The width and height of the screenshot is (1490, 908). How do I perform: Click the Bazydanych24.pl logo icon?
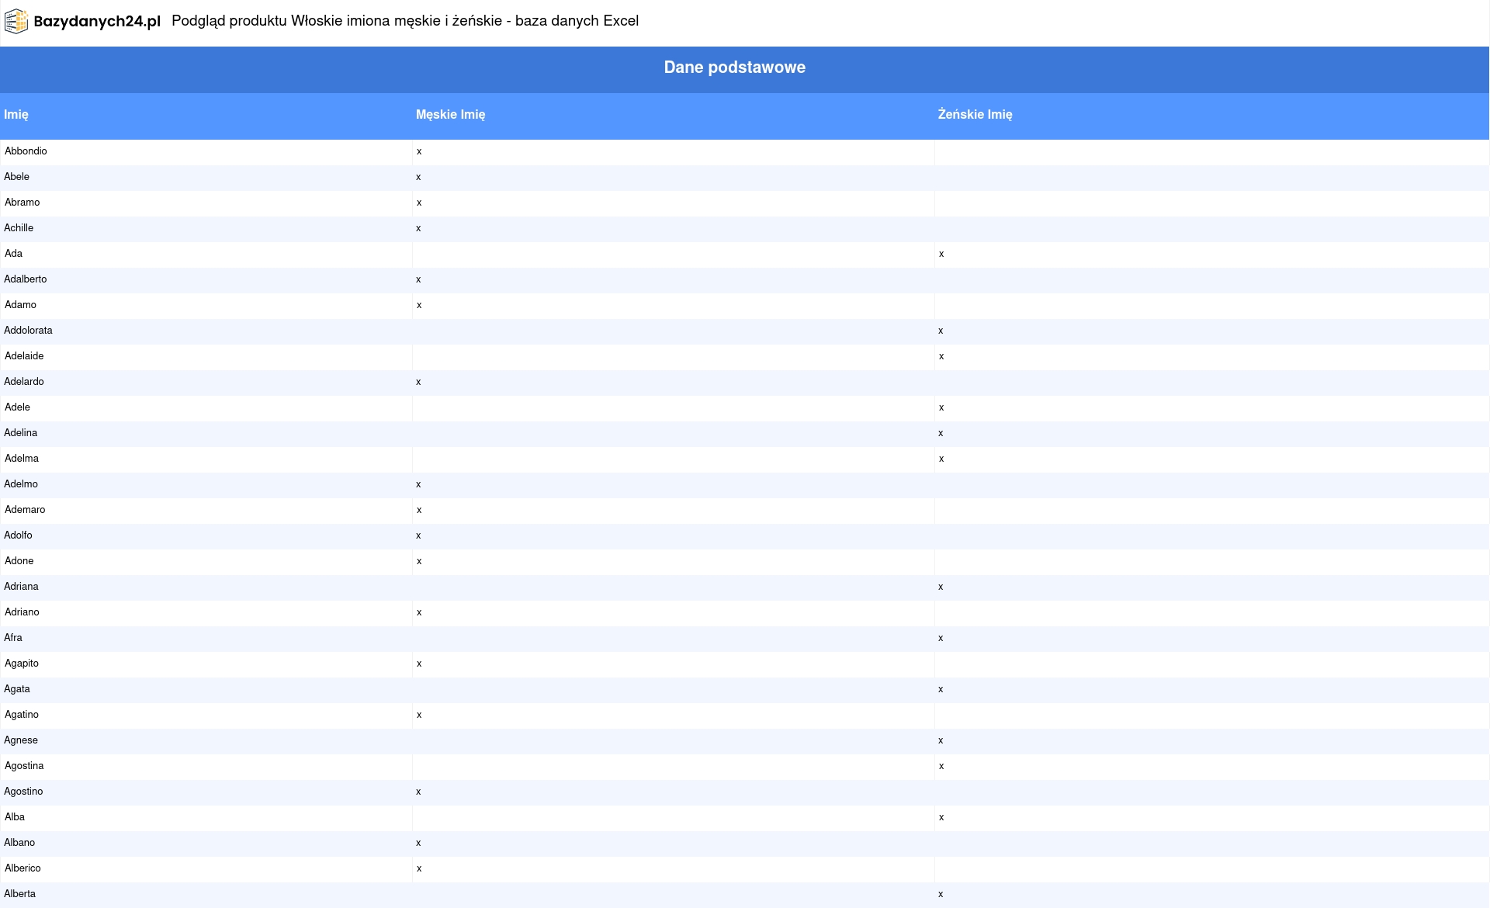click(16, 22)
